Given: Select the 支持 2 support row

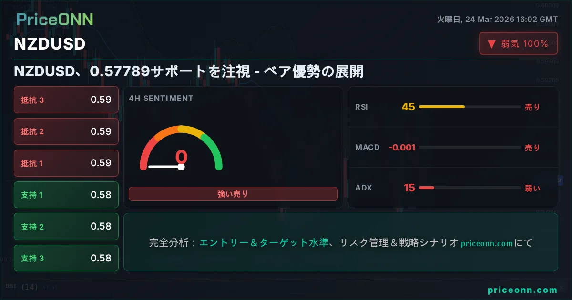Looking at the screenshot, I should pyautogui.click(x=66, y=227).
